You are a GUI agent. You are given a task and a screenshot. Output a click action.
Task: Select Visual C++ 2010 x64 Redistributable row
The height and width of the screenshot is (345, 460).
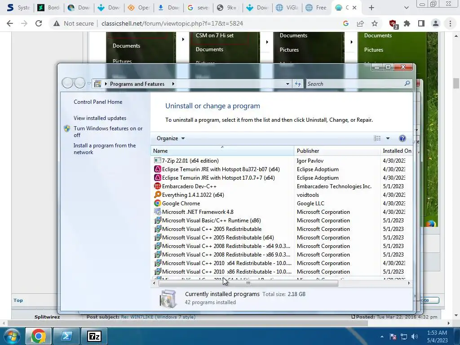point(282,263)
